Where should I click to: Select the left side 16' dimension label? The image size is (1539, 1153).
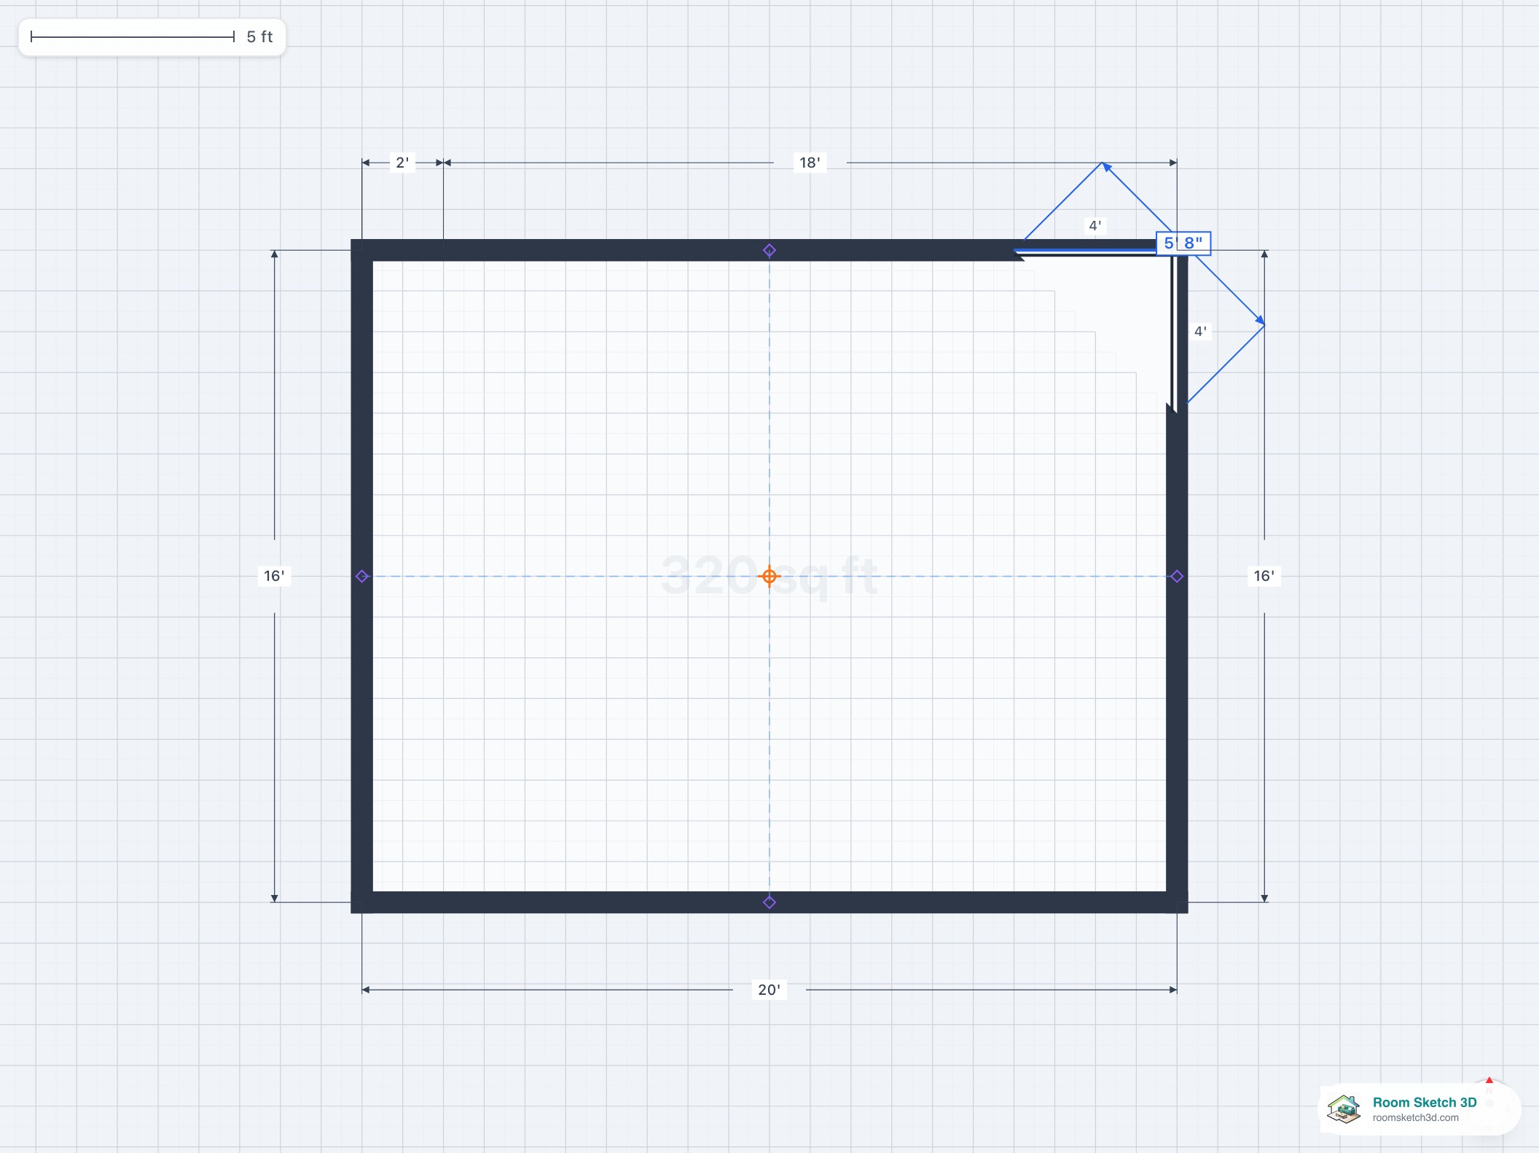[x=274, y=576]
